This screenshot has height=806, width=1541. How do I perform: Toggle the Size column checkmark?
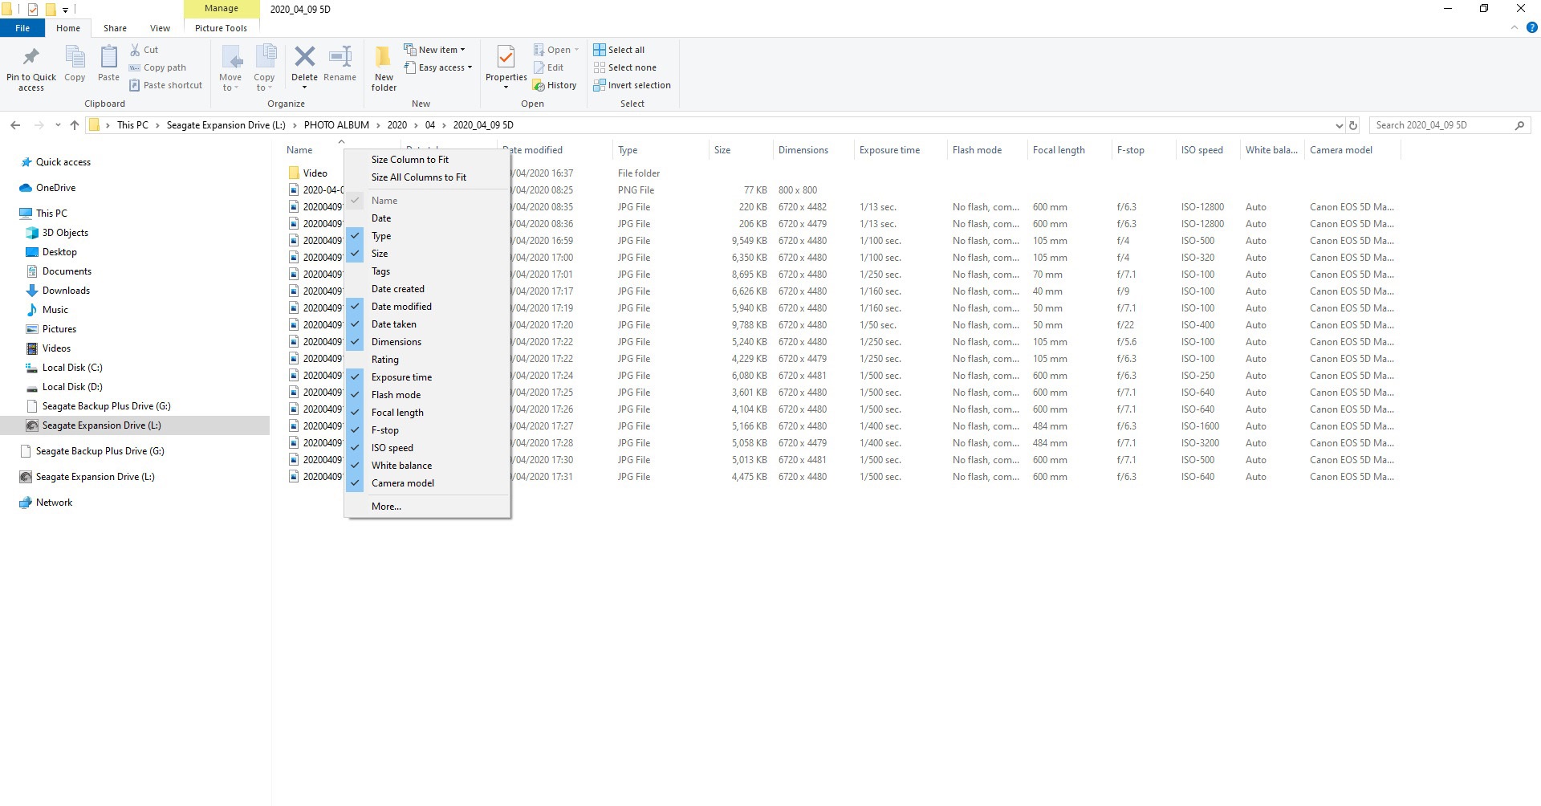coord(355,254)
